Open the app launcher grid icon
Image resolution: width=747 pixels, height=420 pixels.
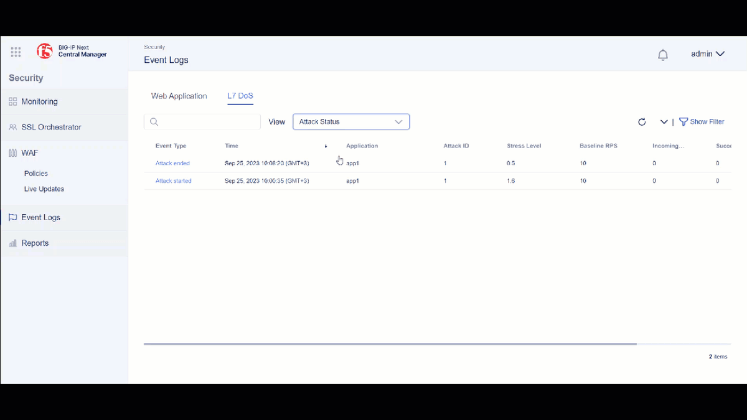pyautogui.click(x=16, y=52)
